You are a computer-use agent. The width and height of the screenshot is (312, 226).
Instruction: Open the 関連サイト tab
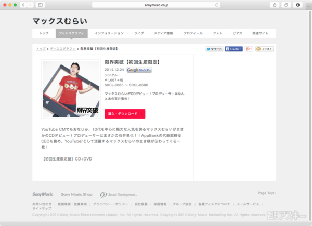click(x=261, y=33)
